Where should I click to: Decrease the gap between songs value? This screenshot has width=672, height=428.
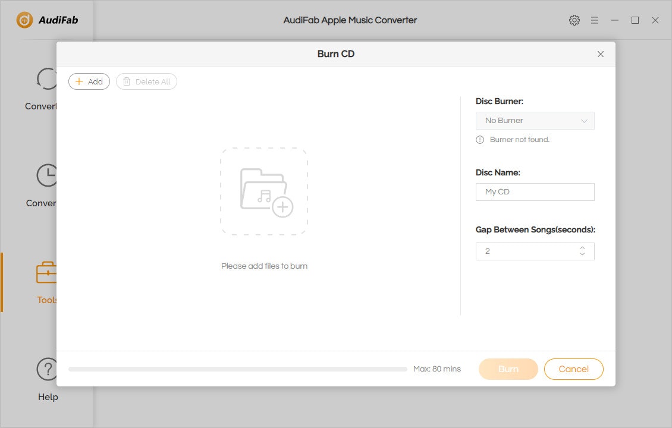(582, 254)
